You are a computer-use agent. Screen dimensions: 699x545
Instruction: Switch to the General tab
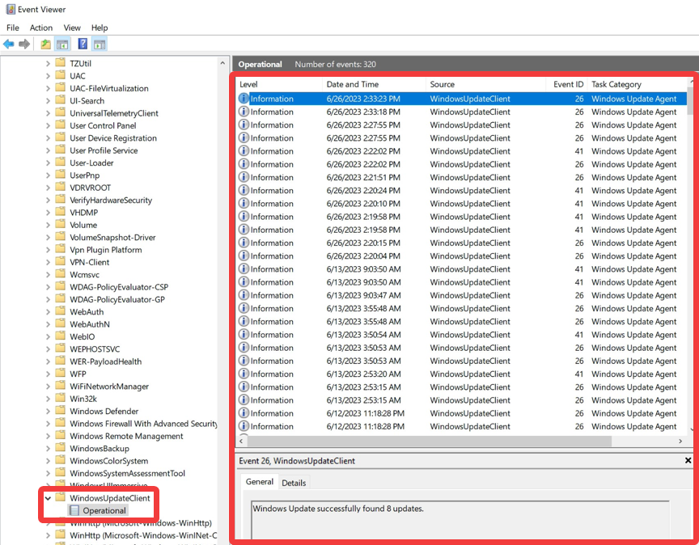click(260, 482)
